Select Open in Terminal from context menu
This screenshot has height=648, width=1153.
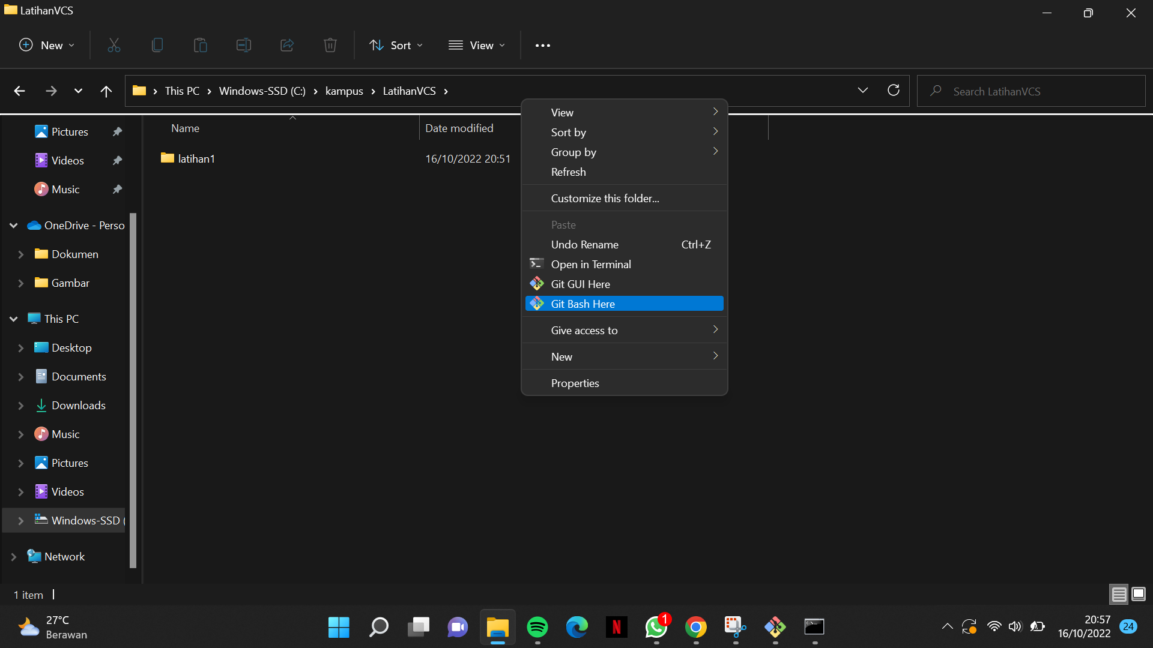tap(592, 264)
